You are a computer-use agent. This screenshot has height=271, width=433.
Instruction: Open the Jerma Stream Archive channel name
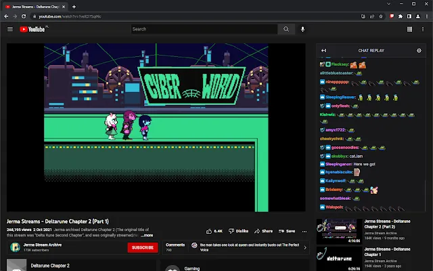pos(43,245)
